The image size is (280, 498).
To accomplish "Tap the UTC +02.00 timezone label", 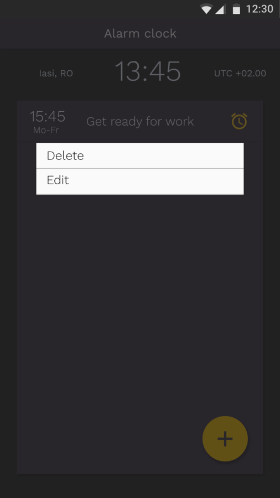I will tap(240, 74).
